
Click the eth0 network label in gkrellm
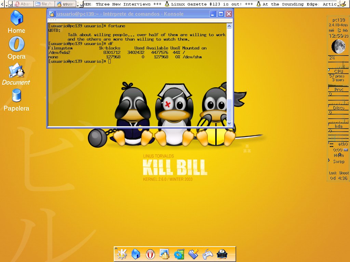343,144
